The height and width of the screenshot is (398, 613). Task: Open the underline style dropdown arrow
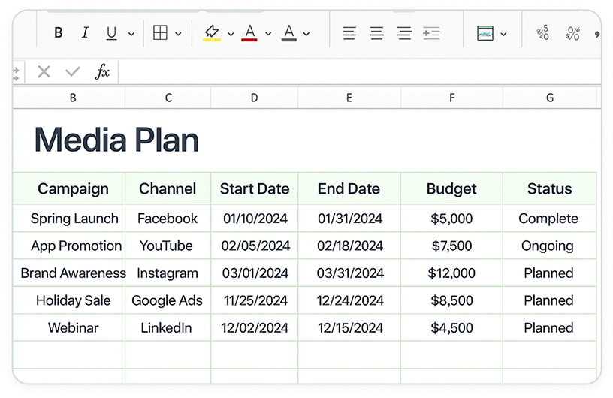tap(131, 34)
